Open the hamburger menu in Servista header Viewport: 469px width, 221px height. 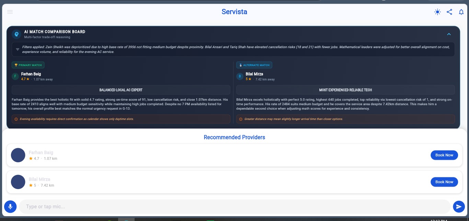pyautogui.click(x=10, y=12)
